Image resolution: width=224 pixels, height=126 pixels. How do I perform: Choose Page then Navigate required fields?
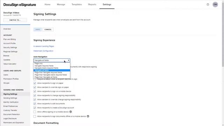pos(52,72)
